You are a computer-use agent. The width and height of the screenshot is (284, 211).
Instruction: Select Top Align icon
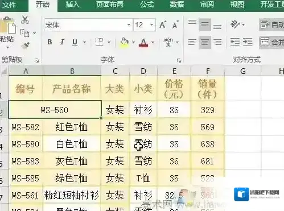click(192, 23)
